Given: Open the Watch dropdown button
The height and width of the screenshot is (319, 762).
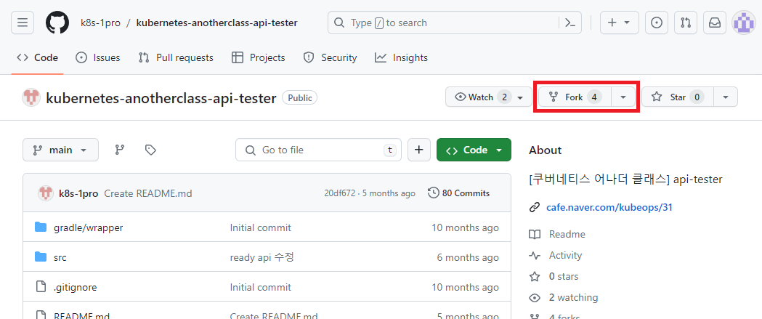Looking at the screenshot, I should tap(489, 97).
